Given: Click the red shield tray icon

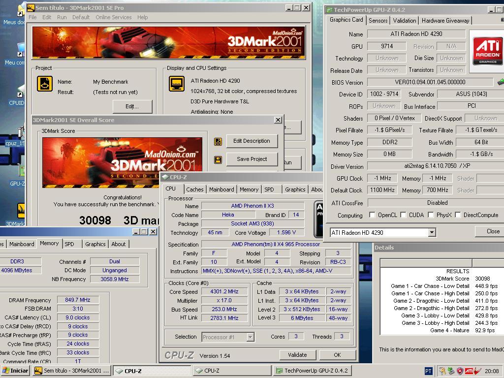Looking at the screenshot, I should click(460, 371).
